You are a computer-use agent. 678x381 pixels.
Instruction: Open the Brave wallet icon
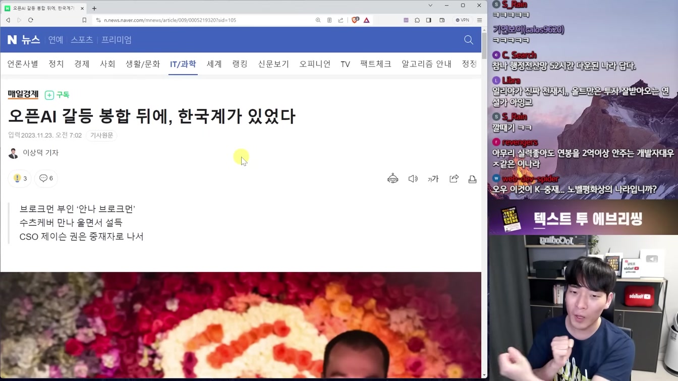(x=442, y=20)
